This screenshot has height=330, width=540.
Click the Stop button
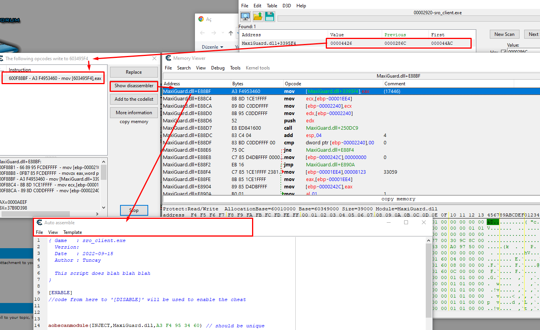point(134,210)
